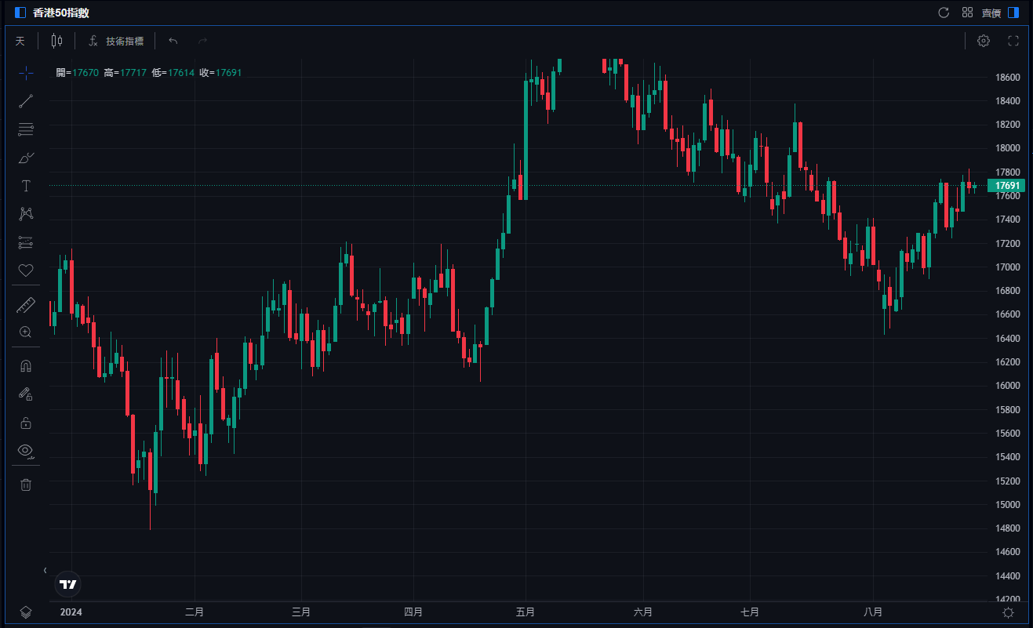This screenshot has width=1033, height=628.
Task: Open the candlestick chart style menu
Action: (x=56, y=41)
